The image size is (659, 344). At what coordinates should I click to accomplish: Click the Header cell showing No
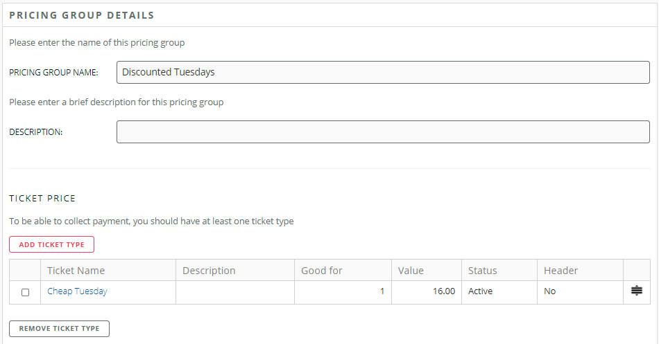(580, 291)
